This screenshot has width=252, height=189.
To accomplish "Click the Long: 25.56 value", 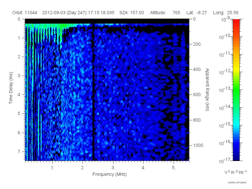I will point(226,13).
